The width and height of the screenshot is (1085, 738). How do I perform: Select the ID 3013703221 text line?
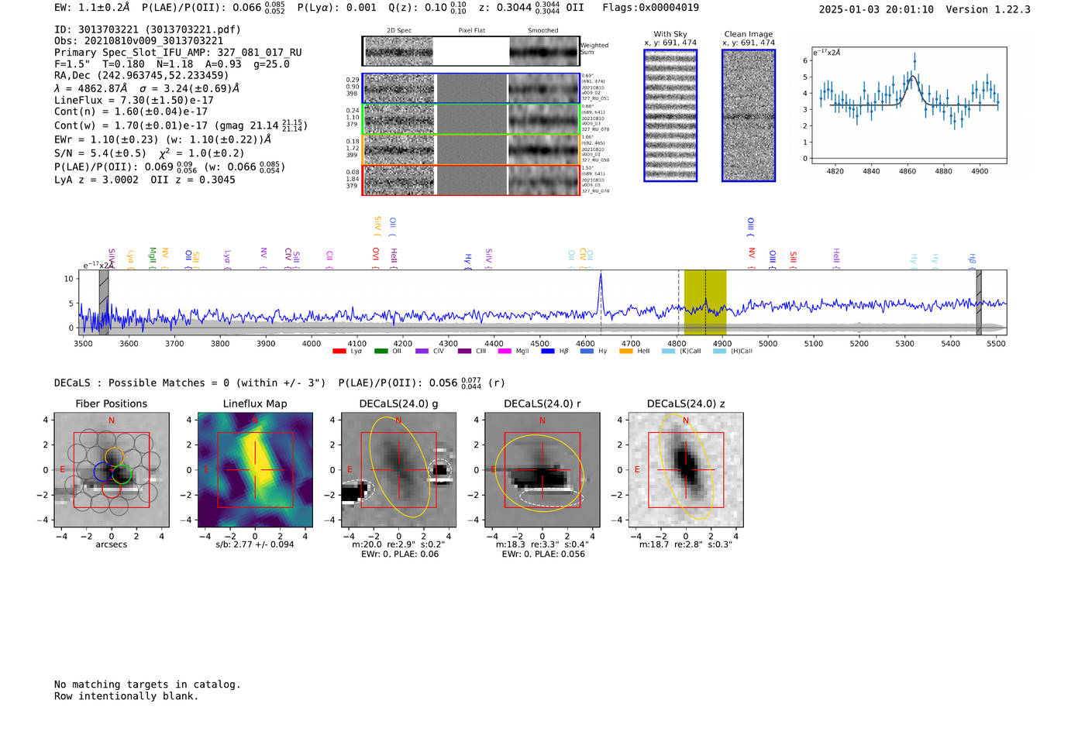[147, 29]
